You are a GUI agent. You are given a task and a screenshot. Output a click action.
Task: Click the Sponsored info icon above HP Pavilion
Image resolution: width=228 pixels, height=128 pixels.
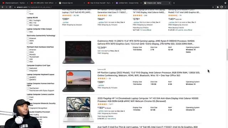[105, 69]
